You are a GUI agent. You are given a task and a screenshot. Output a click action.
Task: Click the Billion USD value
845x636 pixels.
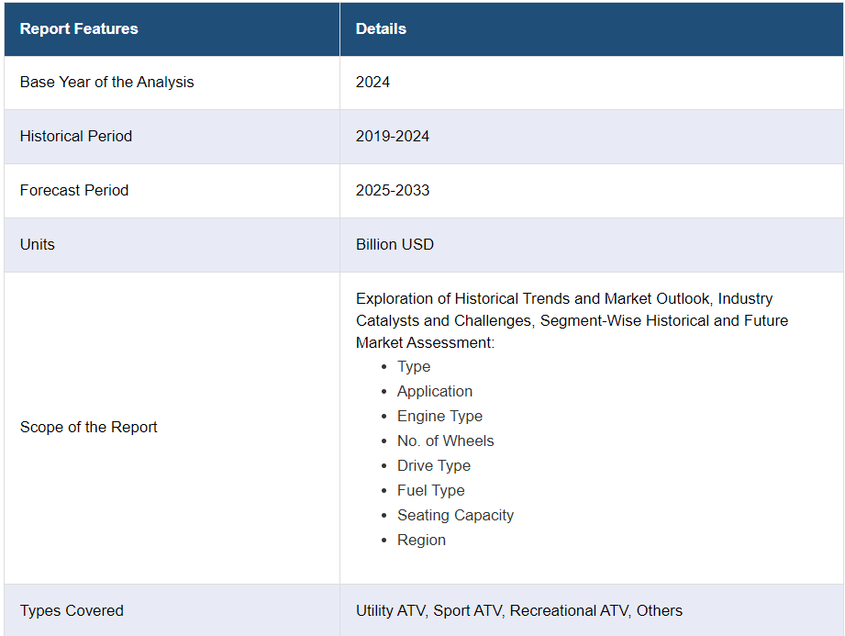395,245
